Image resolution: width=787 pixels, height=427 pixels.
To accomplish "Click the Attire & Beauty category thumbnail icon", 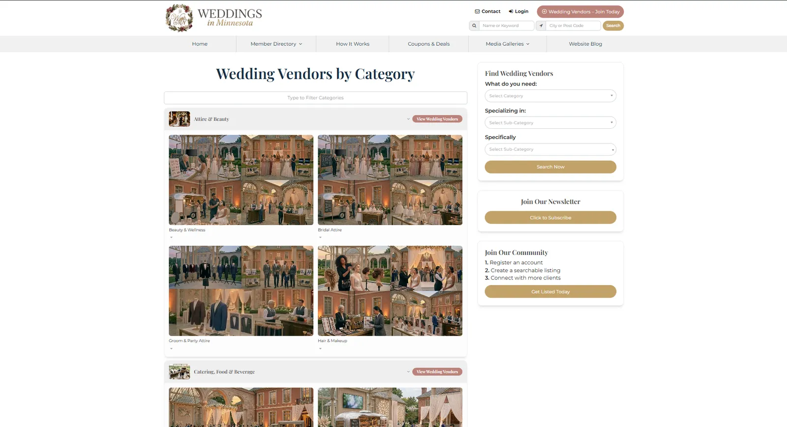I will click(x=180, y=119).
